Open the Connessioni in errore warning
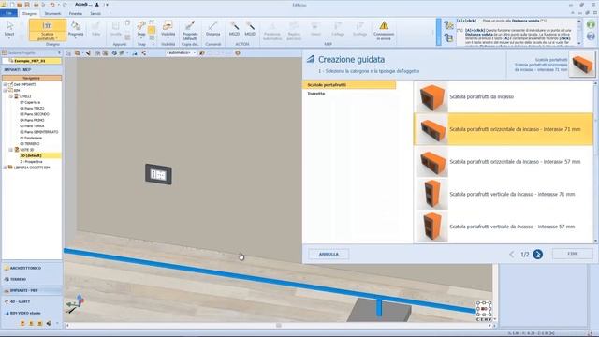The height and width of the screenshot is (337, 599). click(384, 31)
